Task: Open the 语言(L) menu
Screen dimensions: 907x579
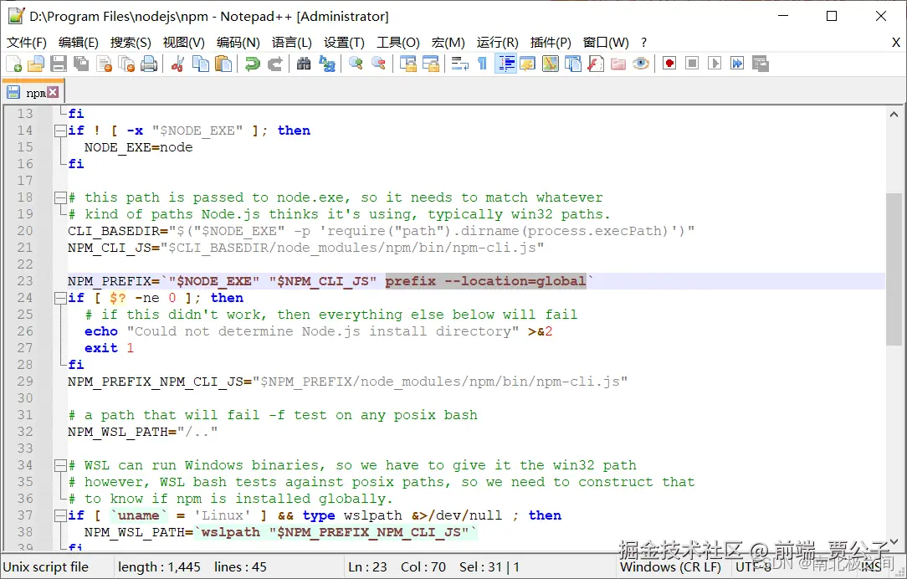Action: pos(292,43)
